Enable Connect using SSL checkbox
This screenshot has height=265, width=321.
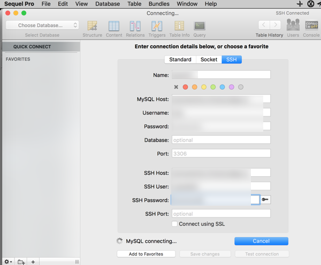coord(174,224)
